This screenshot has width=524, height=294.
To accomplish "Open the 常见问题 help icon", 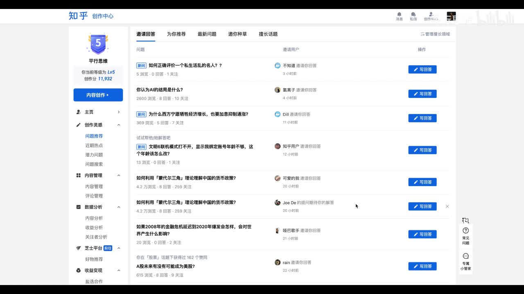I will click(x=465, y=231).
